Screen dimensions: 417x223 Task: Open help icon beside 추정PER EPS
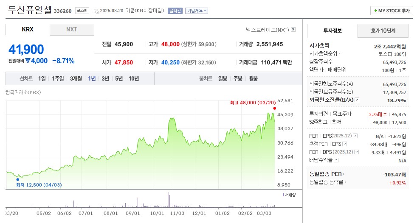tap(345, 144)
